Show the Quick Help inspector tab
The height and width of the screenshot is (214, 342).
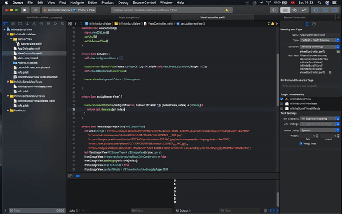click(x=314, y=24)
